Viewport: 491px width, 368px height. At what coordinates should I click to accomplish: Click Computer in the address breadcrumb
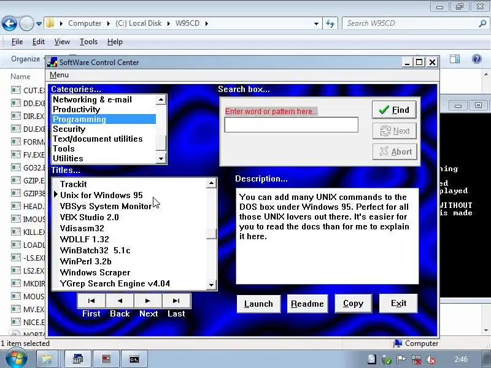coord(85,23)
